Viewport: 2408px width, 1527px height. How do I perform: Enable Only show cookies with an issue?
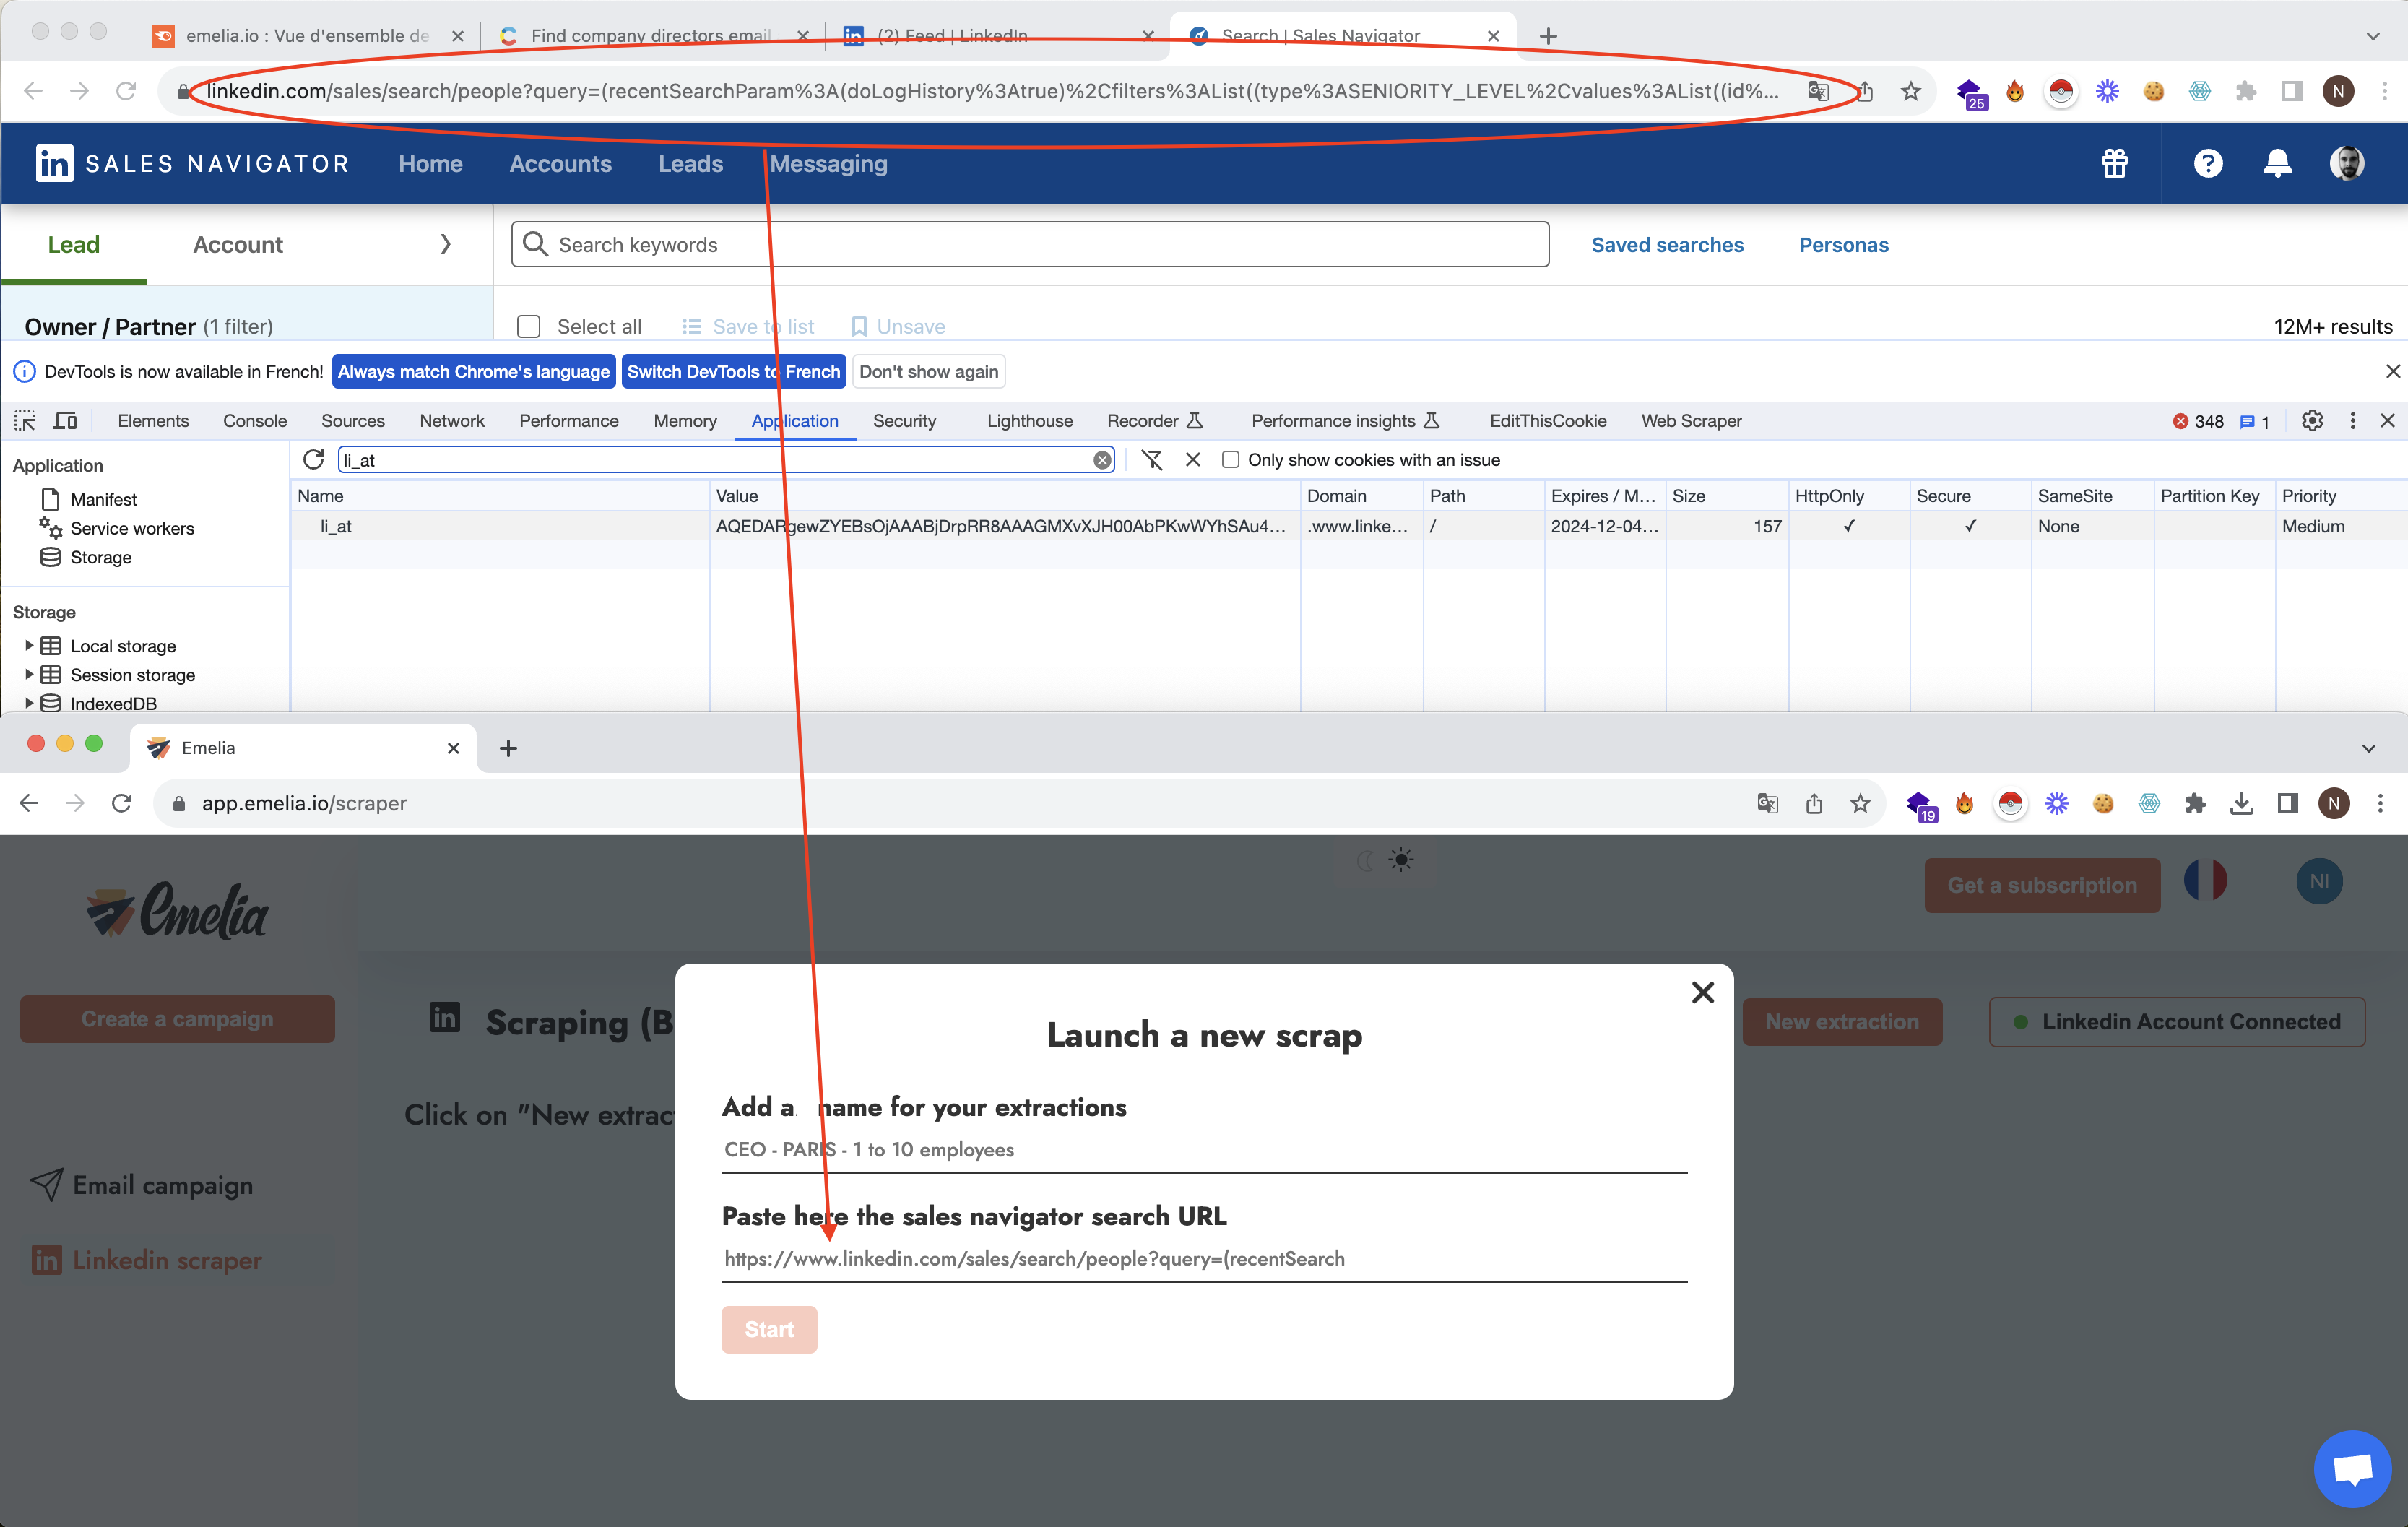(x=1230, y=460)
